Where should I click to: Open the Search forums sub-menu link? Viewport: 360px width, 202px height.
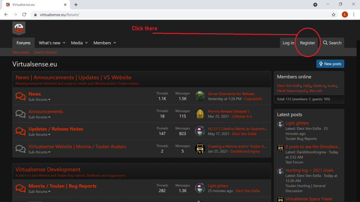[45, 52]
